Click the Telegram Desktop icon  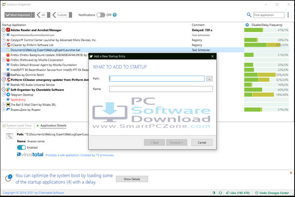pos(8,95)
